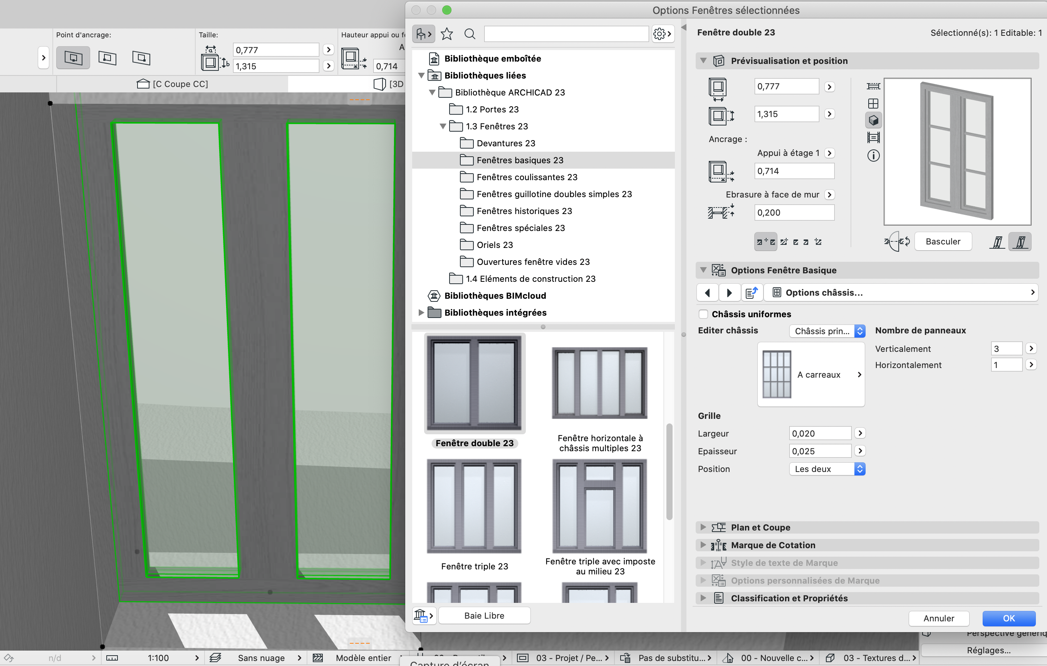Click the library search magnifier icon
The image size is (1047, 666).
click(470, 33)
